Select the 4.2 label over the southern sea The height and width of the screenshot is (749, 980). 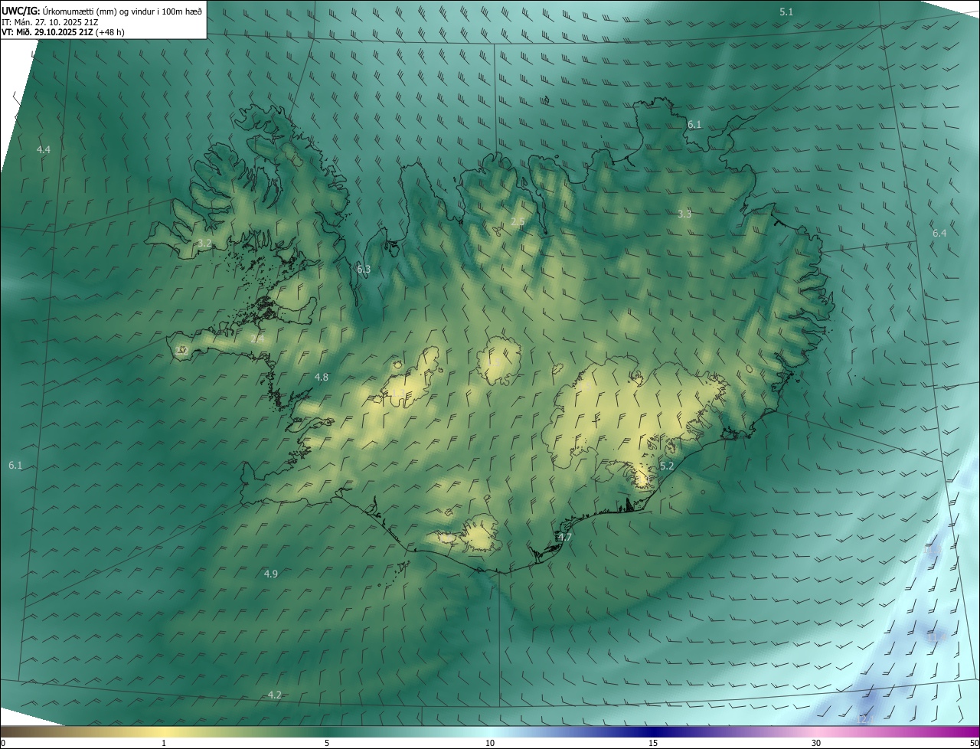(x=275, y=695)
